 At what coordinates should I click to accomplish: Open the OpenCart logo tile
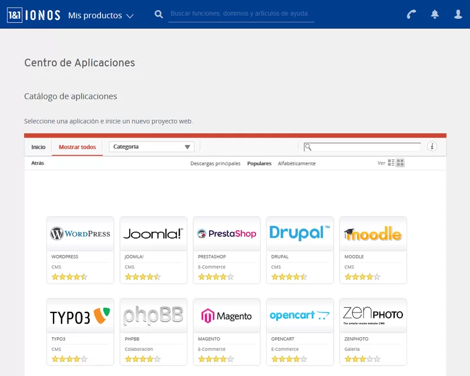[300, 315]
